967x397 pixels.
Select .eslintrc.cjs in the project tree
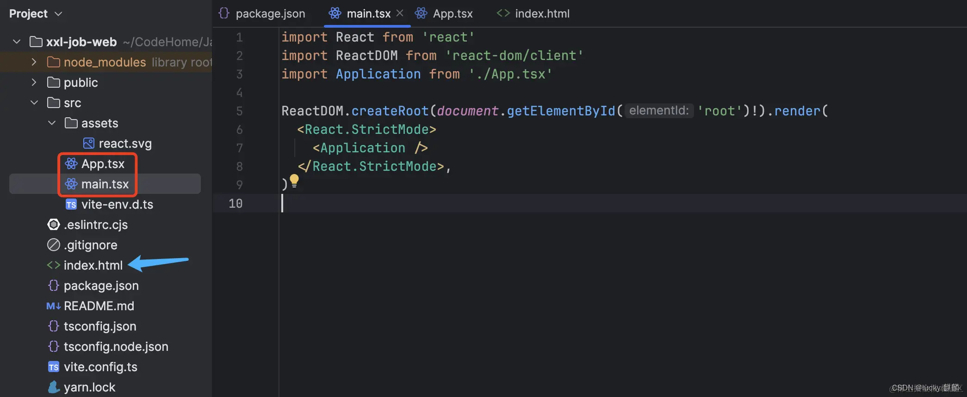coord(96,225)
